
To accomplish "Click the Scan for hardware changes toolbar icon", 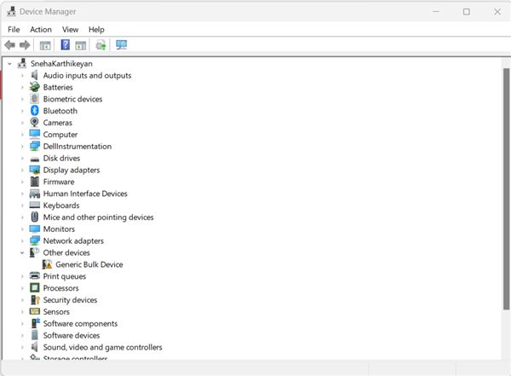I will point(122,44).
